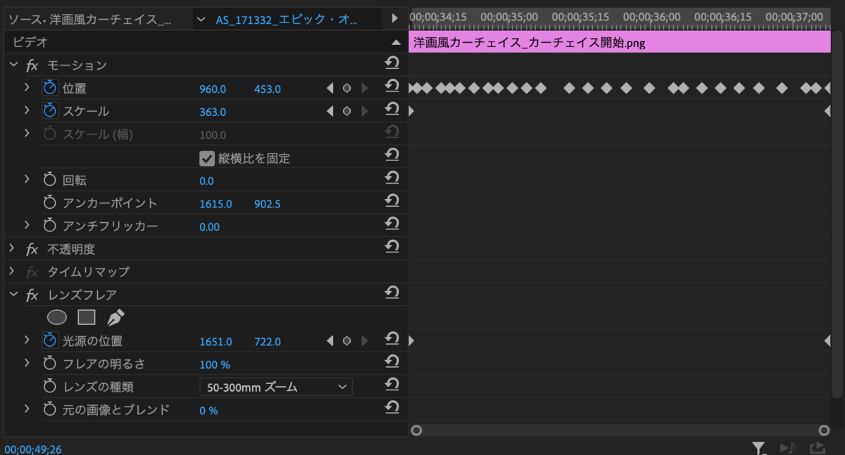Screen dimensions: 845x455
Task: Expand the 位置 property
Action: (27, 88)
